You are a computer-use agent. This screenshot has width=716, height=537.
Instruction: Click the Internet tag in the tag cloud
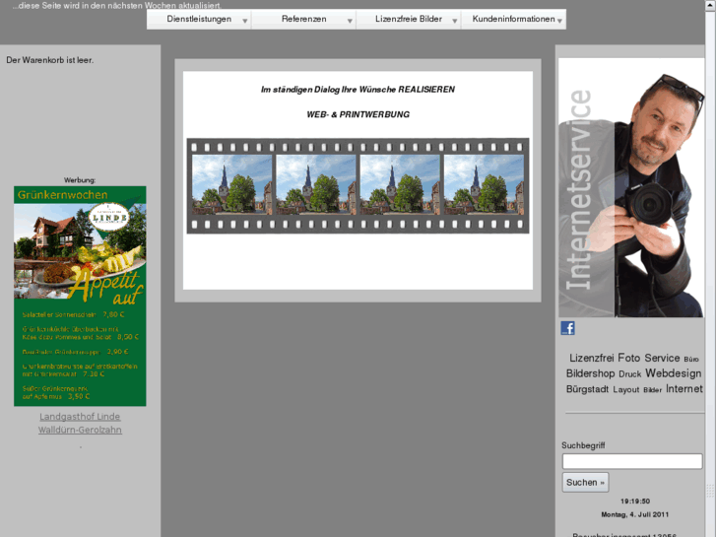(684, 388)
